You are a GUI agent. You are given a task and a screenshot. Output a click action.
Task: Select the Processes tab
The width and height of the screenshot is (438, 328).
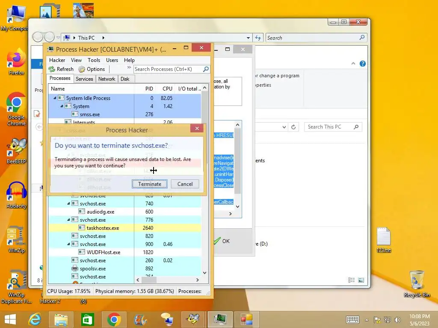60,79
